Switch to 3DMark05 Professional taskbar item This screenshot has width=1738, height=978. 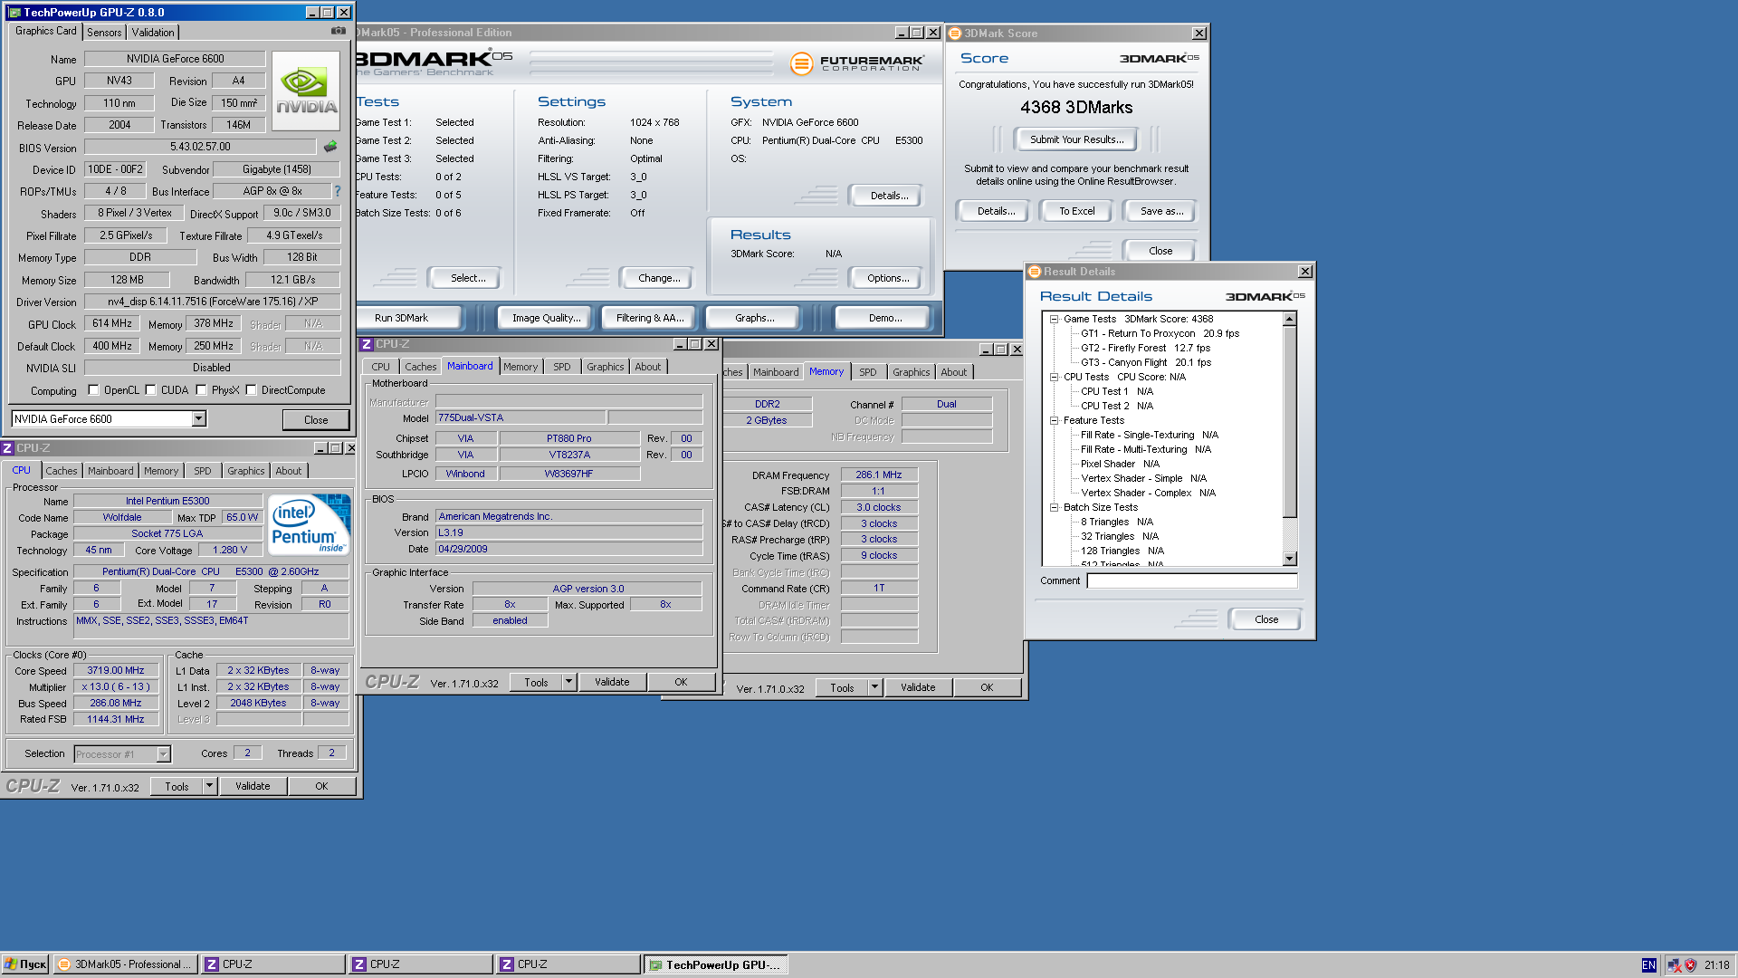(126, 964)
